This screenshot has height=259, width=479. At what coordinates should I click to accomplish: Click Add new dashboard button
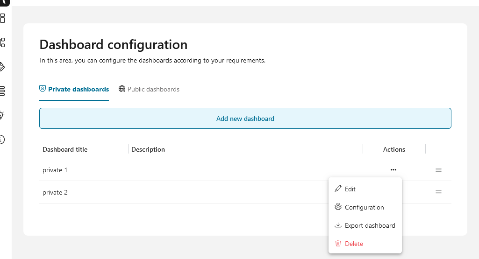[245, 119]
